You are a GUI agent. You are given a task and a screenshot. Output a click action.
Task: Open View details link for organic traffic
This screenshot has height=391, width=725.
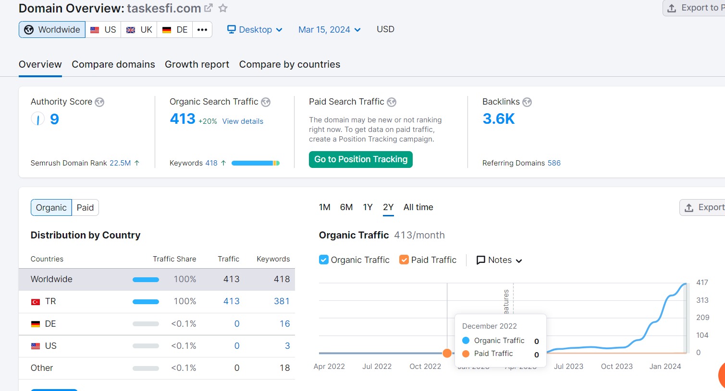243,121
